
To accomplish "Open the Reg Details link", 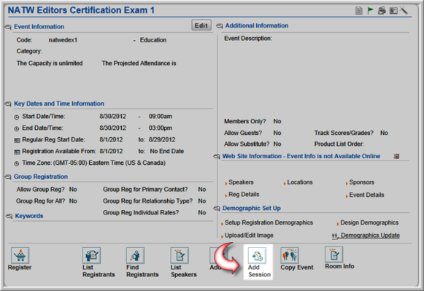I will tap(244, 195).
